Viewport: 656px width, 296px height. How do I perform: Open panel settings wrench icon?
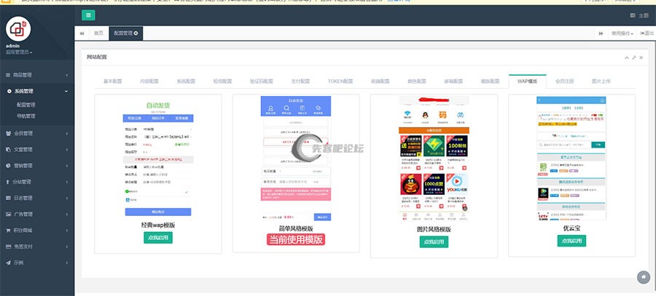pos(633,57)
